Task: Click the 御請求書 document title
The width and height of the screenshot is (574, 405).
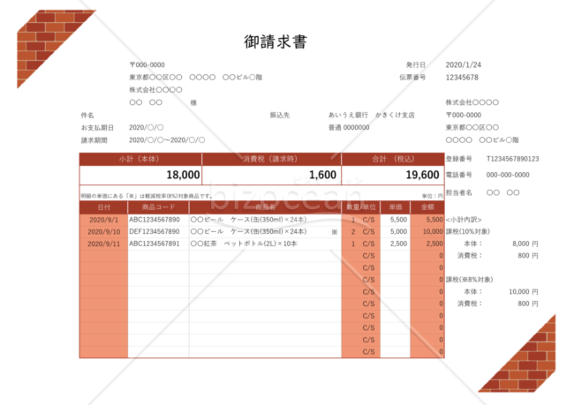Action: (276, 41)
